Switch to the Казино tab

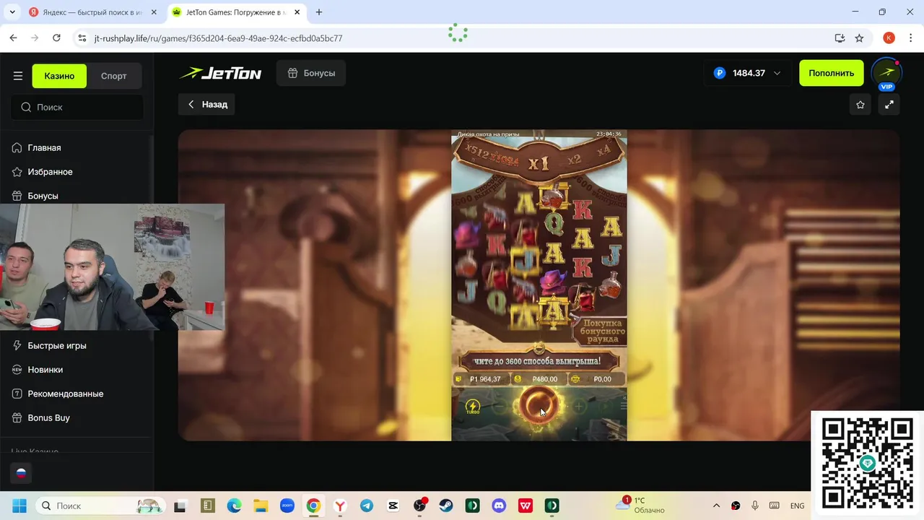pos(59,76)
